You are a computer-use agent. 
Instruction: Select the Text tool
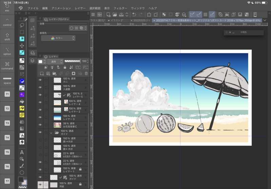click(x=22, y=152)
